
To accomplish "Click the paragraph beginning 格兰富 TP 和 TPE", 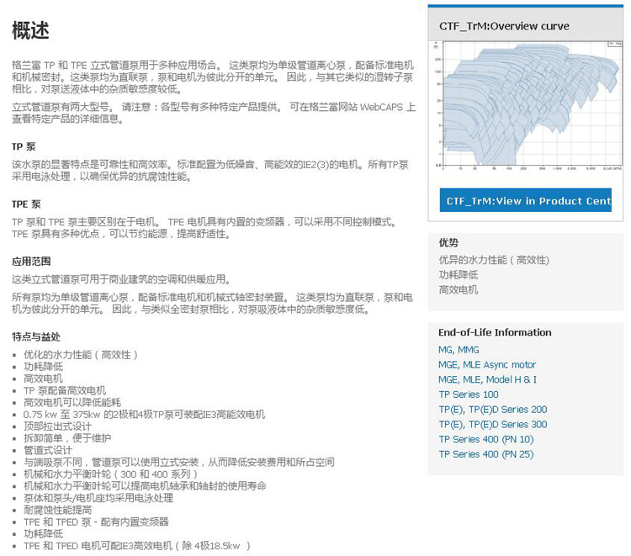I will coord(213,77).
